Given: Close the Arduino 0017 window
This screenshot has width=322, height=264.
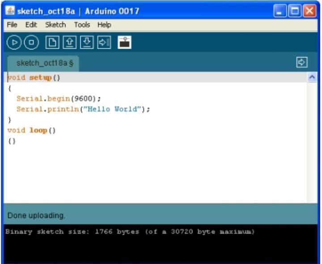Looking at the screenshot, I should coord(309,11).
